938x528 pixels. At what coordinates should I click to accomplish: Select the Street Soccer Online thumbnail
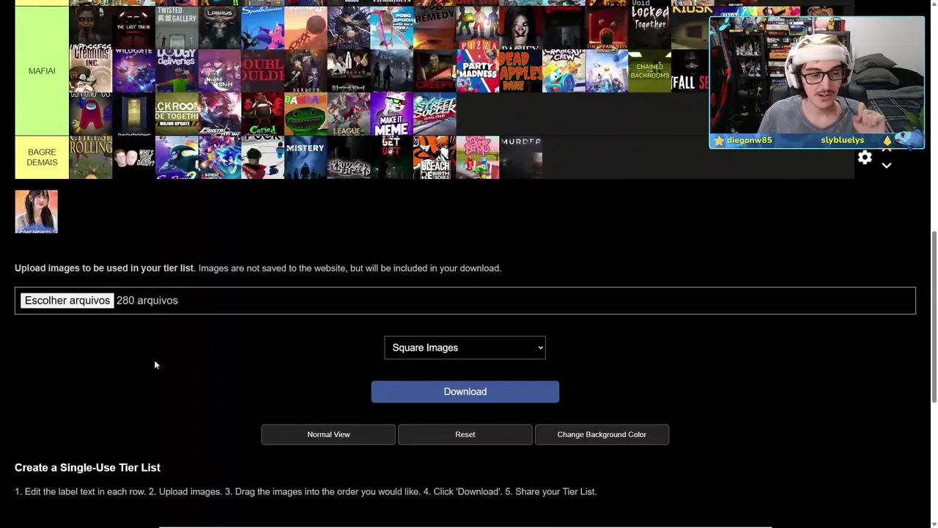tap(435, 114)
